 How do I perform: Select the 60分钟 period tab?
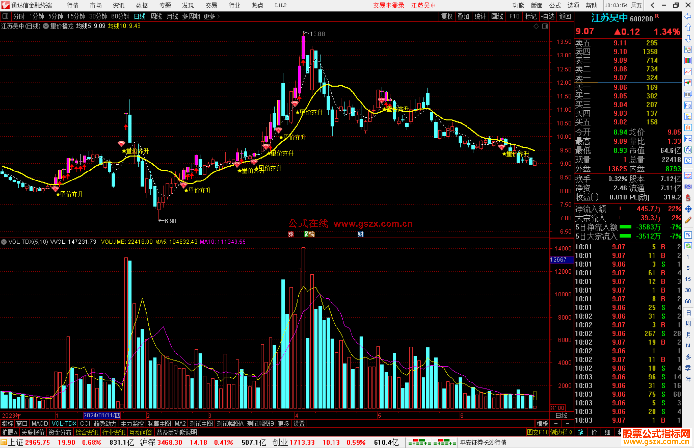pyautogui.click(x=120, y=16)
